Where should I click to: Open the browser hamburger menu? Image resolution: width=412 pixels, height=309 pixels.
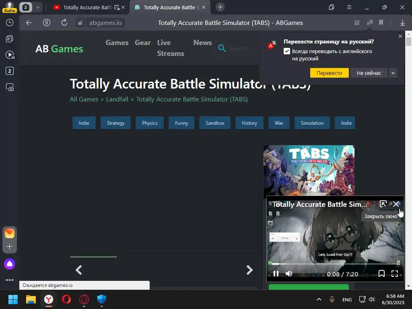[x=349, y=7]
